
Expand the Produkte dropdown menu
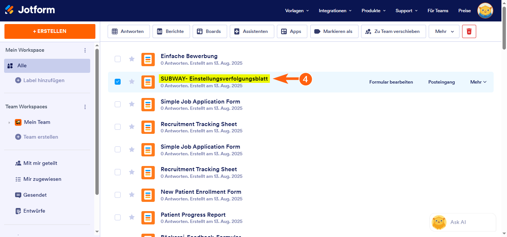[374, 11]
